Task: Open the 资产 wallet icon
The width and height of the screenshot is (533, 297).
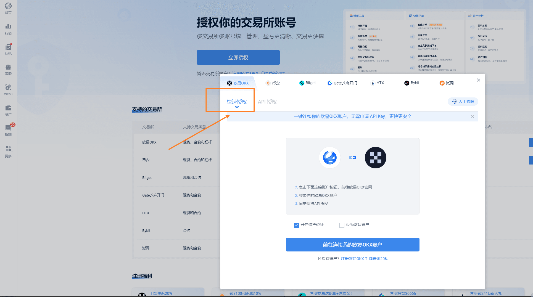Action: point(8,110)
